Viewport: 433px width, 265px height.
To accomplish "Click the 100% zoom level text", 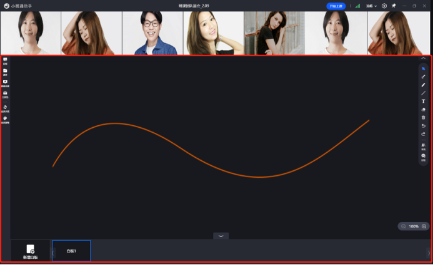I will [414, 226].
